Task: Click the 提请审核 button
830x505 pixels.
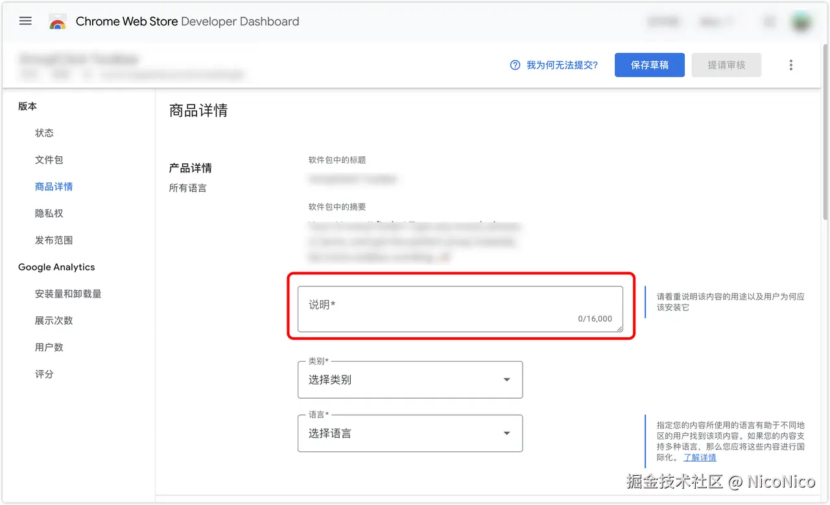Action: 726,65
